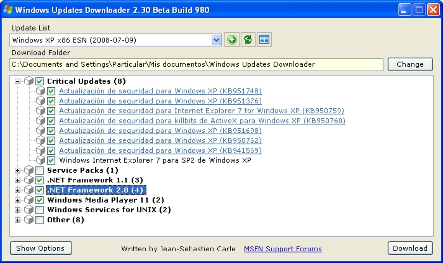Uncheck the Internet Explorer 7 para SP2 checkbox
The width and height of the screenshot is (443, 263).
point(51,160)
